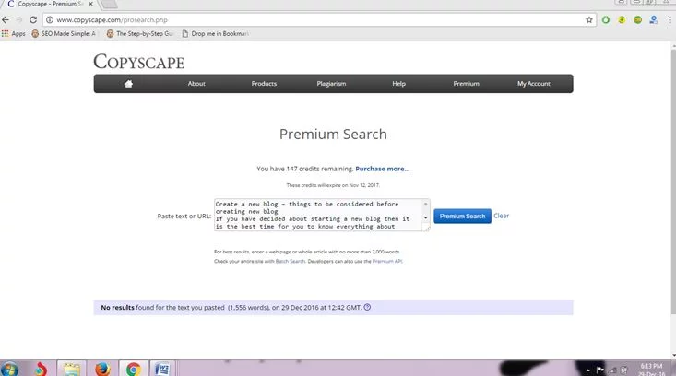Click the yellow-green circular extension icon
Viewport: 676px width, 376px height.
coord(622,19)
